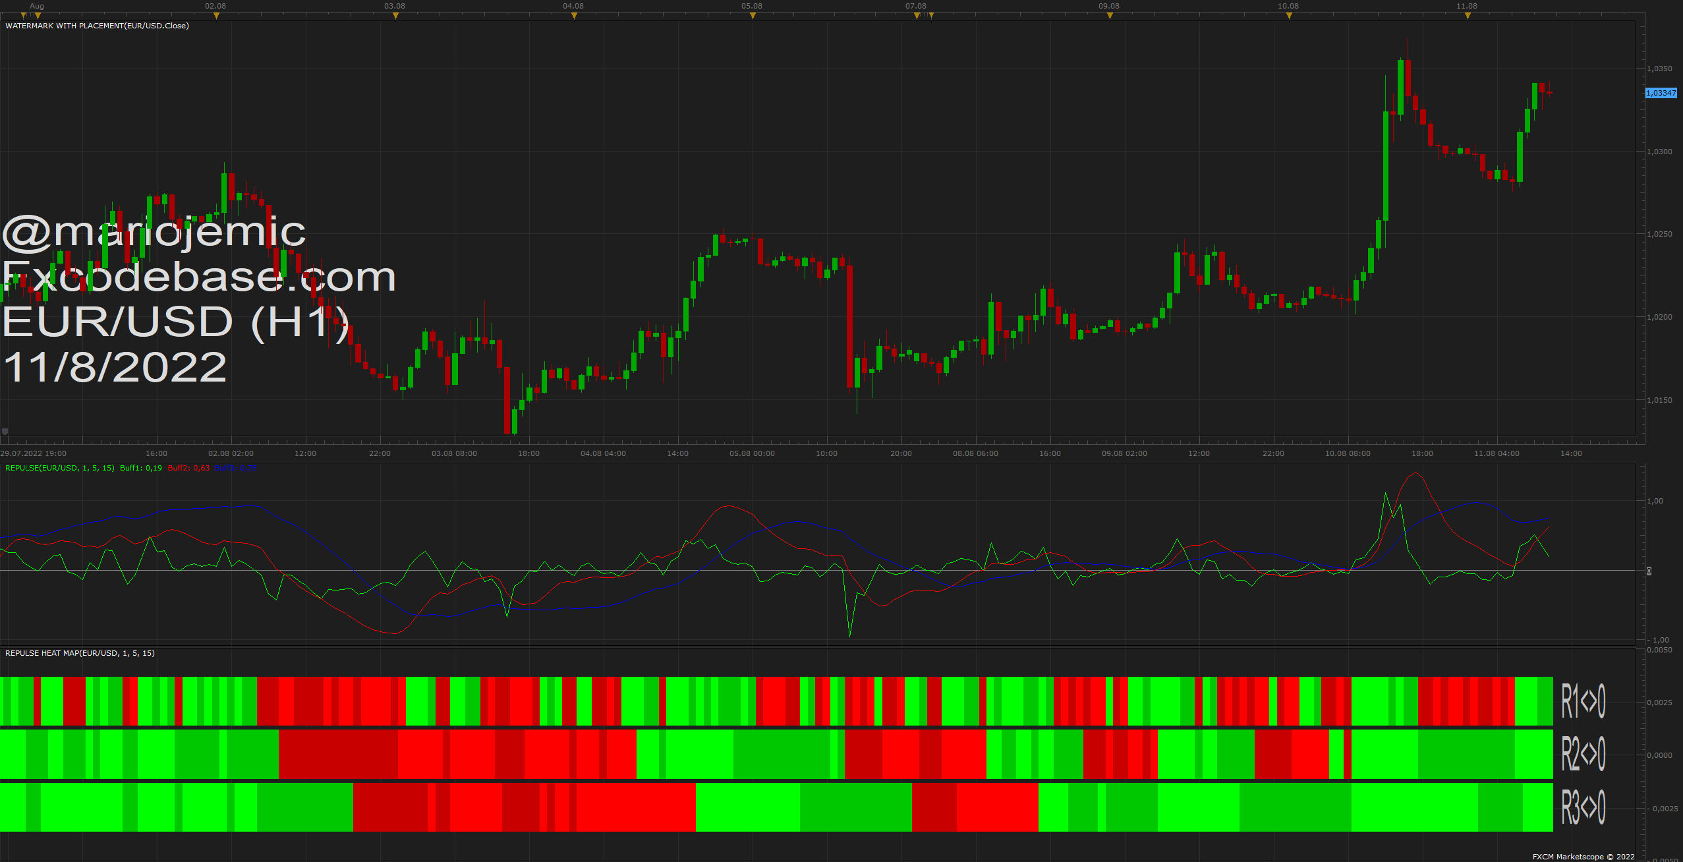Screen dimensions: 1683x862
Task: Click the day marker under 04.08
Action: coord(574,16)
